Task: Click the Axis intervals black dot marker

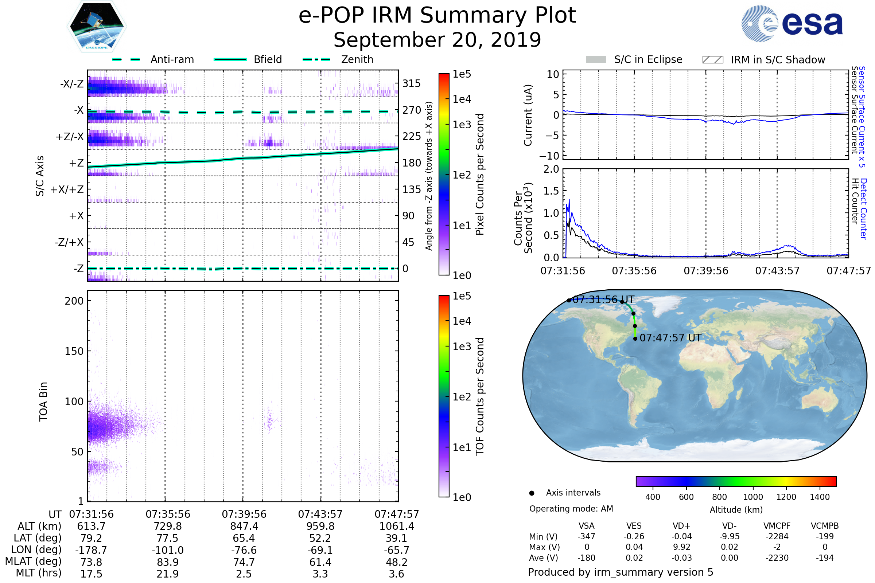Action: (532, 493)
